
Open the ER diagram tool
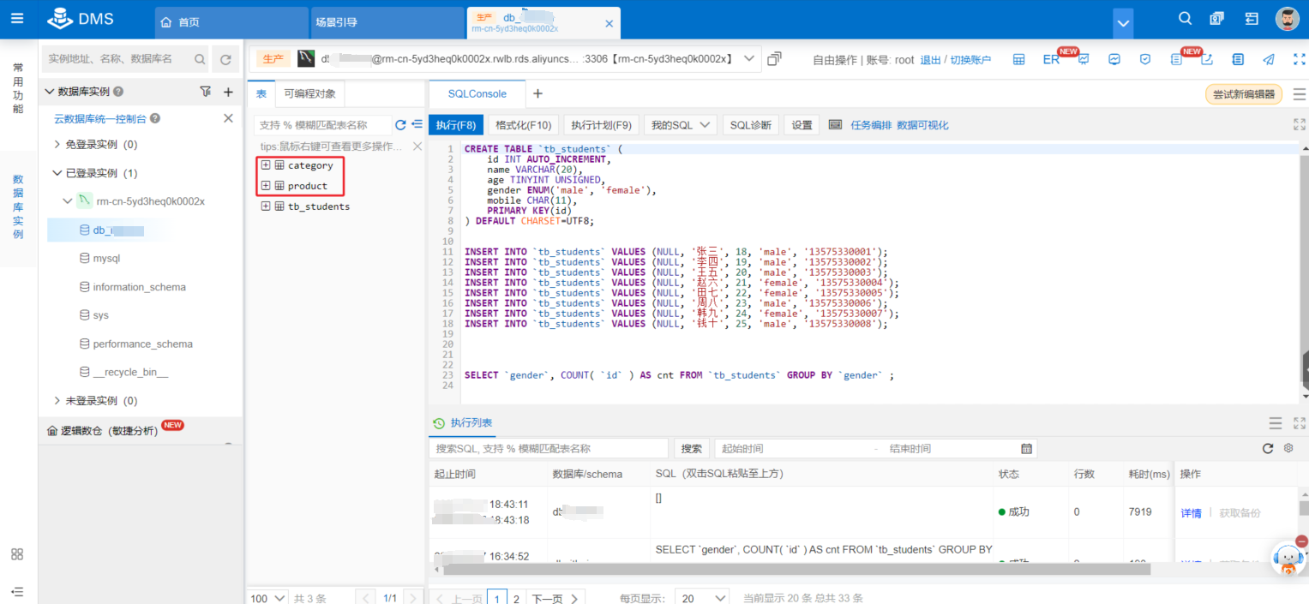click(x=1051, y=59)
